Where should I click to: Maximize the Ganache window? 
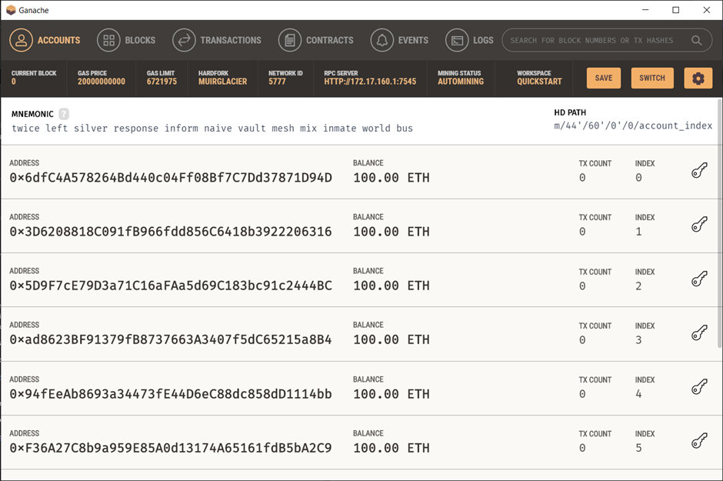coord(675,10)
